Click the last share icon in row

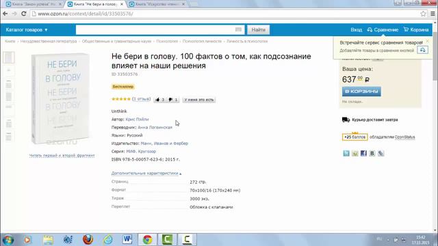tap(381, 153)
